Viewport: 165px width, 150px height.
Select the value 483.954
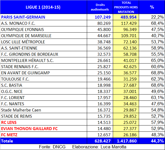[128, 17]
